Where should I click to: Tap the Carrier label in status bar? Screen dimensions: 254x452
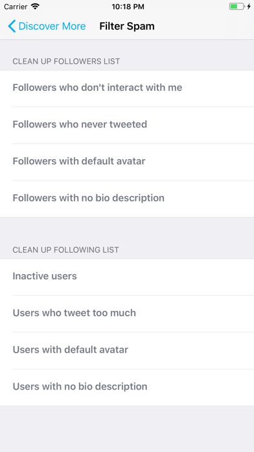tap(16, 6)
